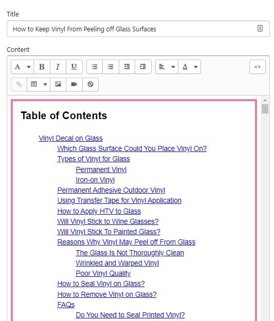The height and width of the screenshot is (321, 274).
Task: Follow the Iron-on Vinyl link
Action: pyautogui.click(x=95, y=180)
